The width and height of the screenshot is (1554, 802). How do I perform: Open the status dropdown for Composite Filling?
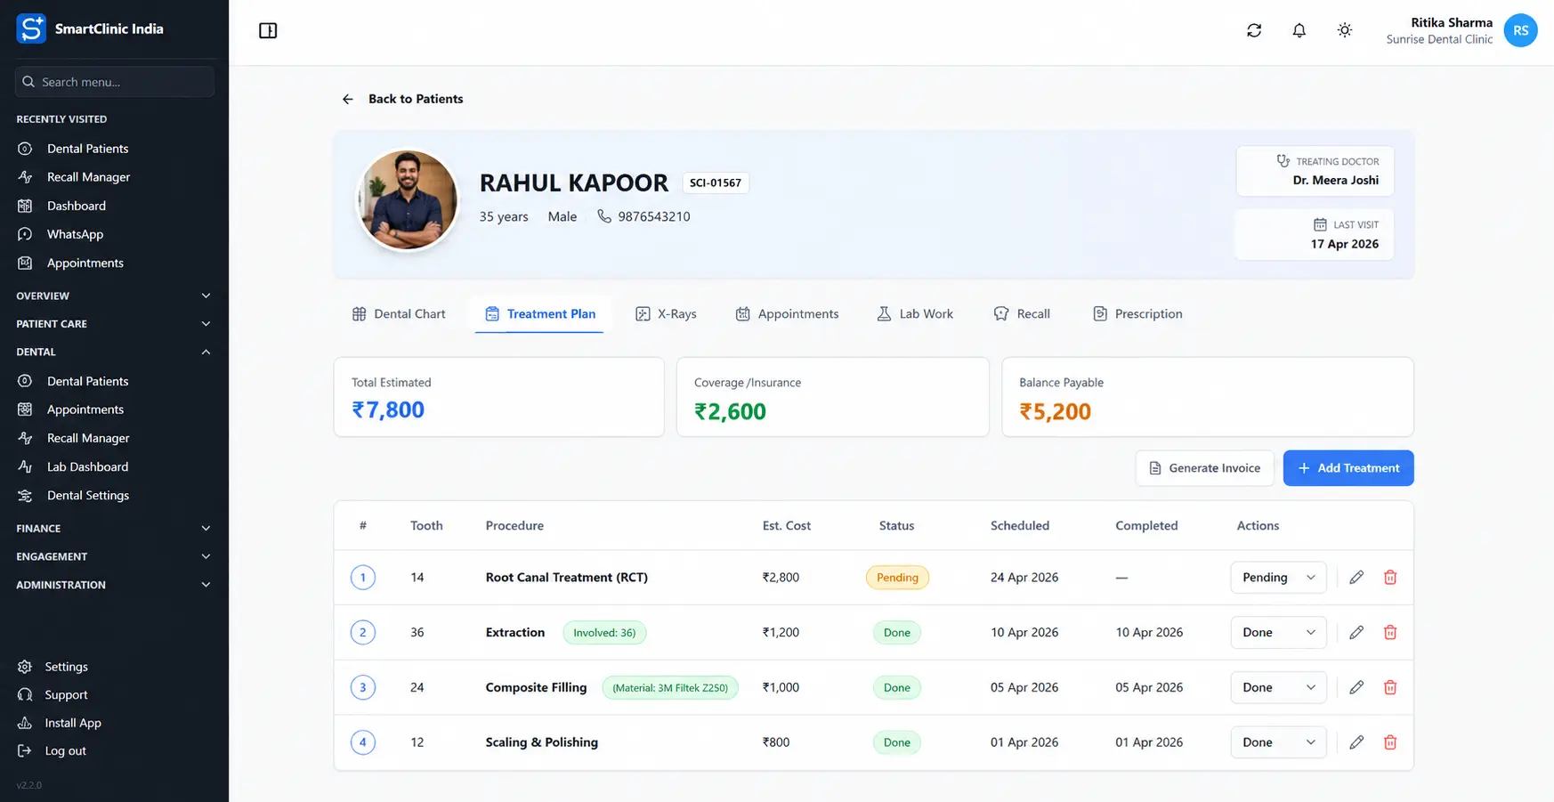(1278, 687)
